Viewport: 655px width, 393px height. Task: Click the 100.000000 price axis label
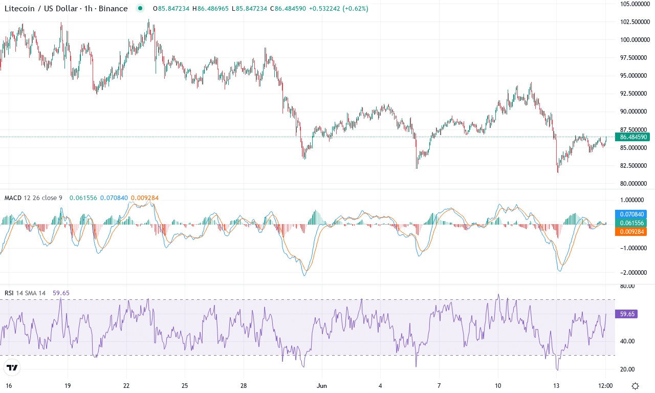[x=635, y=39]
